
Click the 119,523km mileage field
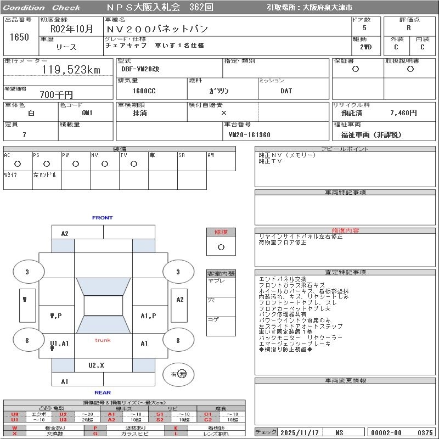click(x=71, y=70)
